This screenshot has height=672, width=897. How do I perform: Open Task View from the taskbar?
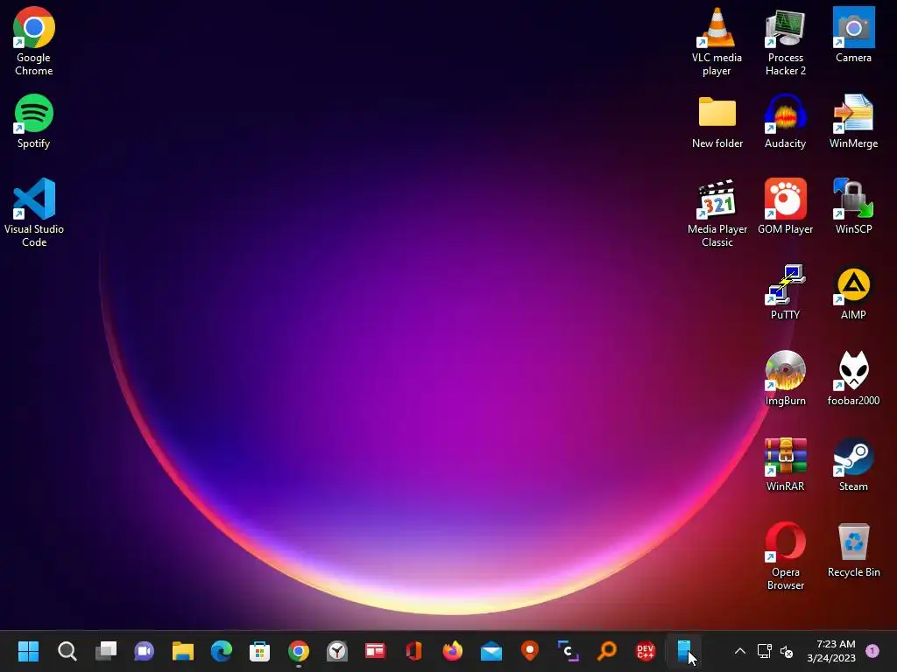[106, 651]
